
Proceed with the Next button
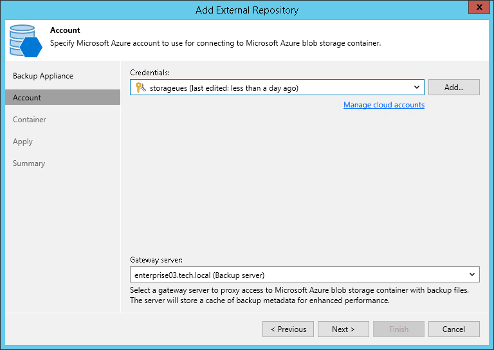(x=343, y=329)
